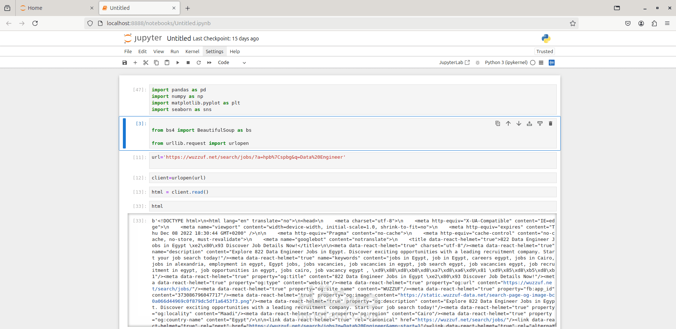Open the Firefox application menu
Screen dimensions: 676x329
pyautogui.click(x=667, y=23)
